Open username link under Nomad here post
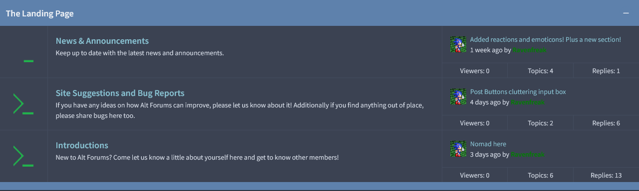Viewport: 639px width, 191px height. 528,155
